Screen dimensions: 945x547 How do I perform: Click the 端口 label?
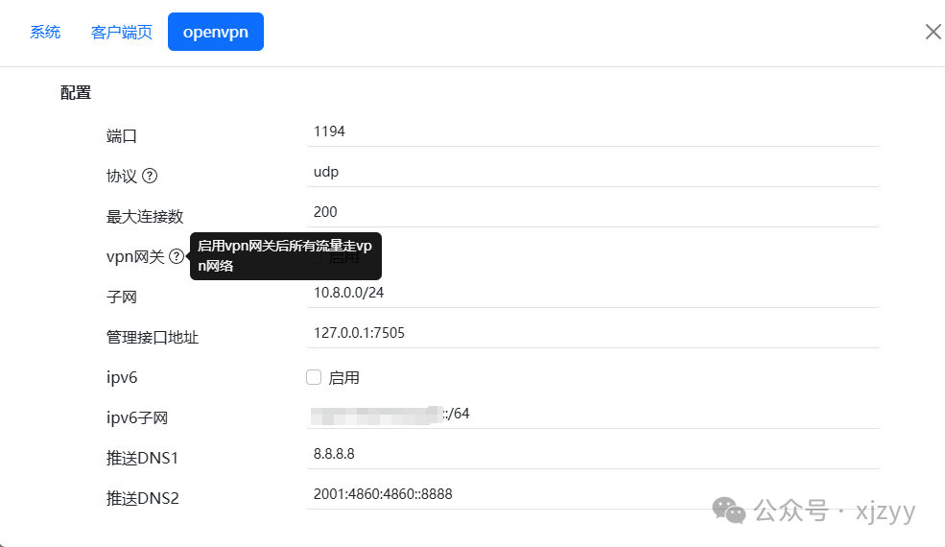click(122, 135)
